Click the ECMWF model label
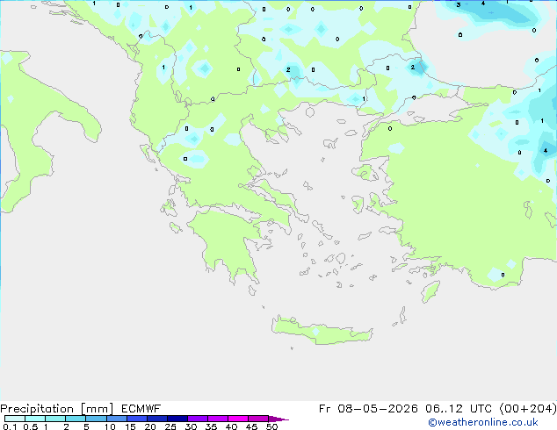 tap(141, 409)
